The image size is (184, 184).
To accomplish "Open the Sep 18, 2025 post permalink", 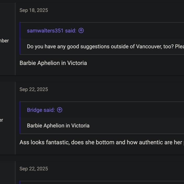I will pos(34,10).
